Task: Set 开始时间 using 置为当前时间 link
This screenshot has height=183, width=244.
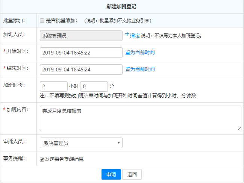Action: pos(140,52)
